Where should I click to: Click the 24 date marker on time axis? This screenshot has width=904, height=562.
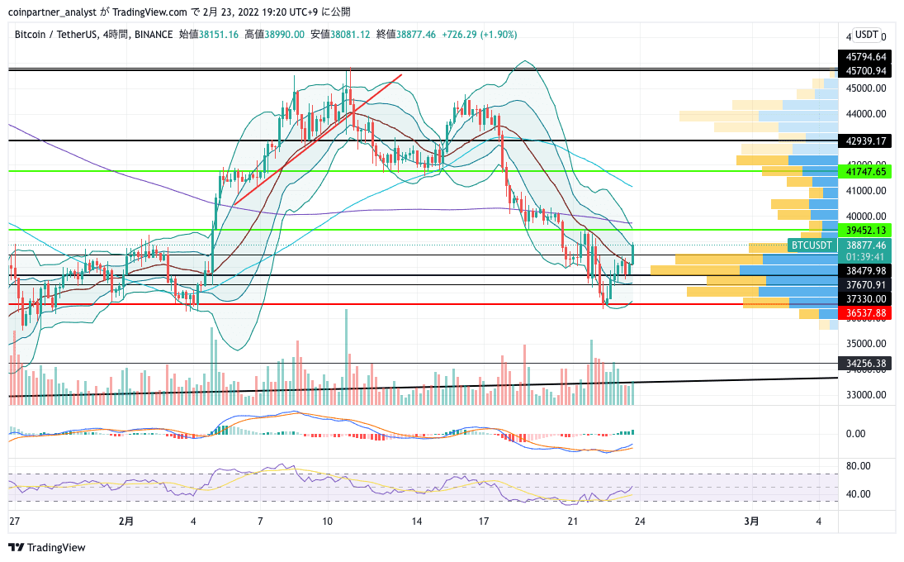pyautogui.click(x=639, y=522)
